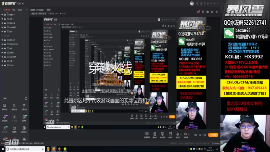Select the LOGO layer row
The image size is (270, 152).
15,65
